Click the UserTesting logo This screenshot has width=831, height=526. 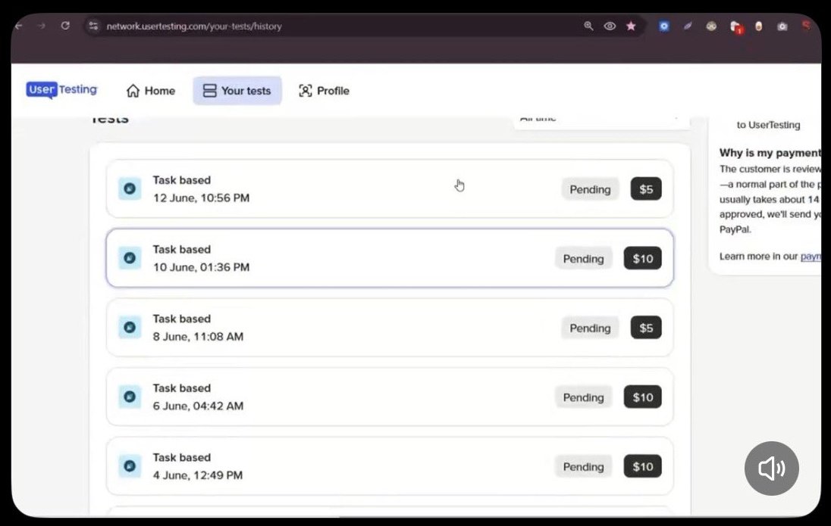[61, 90]
